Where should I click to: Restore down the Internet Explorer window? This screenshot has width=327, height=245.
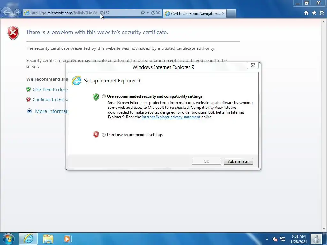306,3
